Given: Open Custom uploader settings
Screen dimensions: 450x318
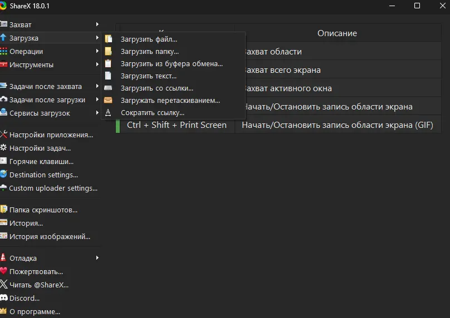Looking at the screenshot, I should tap(53, 188).
